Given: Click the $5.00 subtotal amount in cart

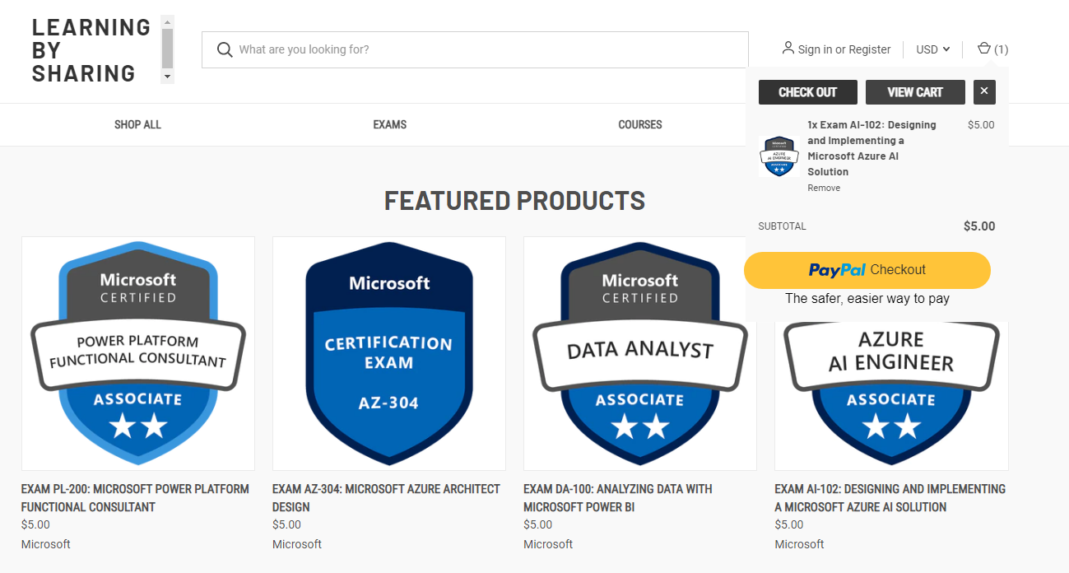Looking at the screenshot, I should pos(979,226).
